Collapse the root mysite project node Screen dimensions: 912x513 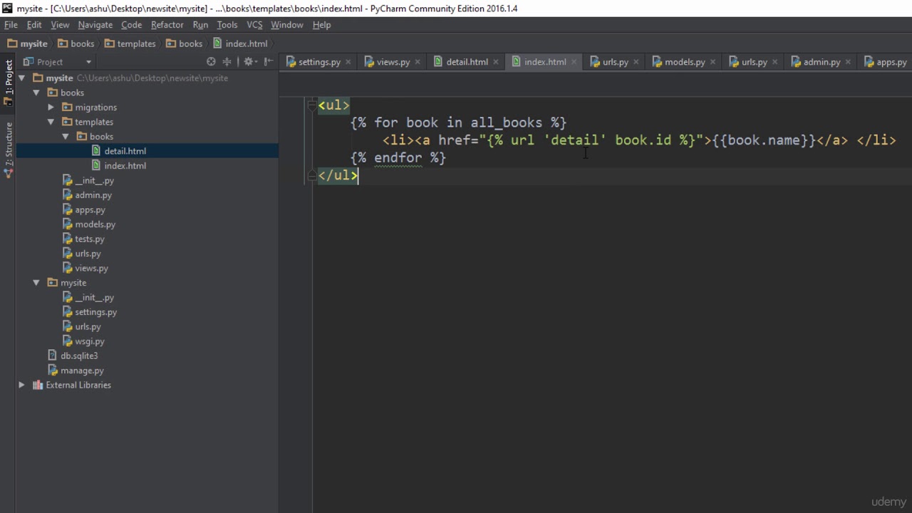(22, 78)
